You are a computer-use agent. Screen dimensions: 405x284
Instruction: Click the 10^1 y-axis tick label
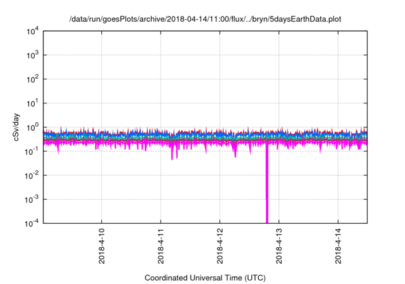click(32, 103)
